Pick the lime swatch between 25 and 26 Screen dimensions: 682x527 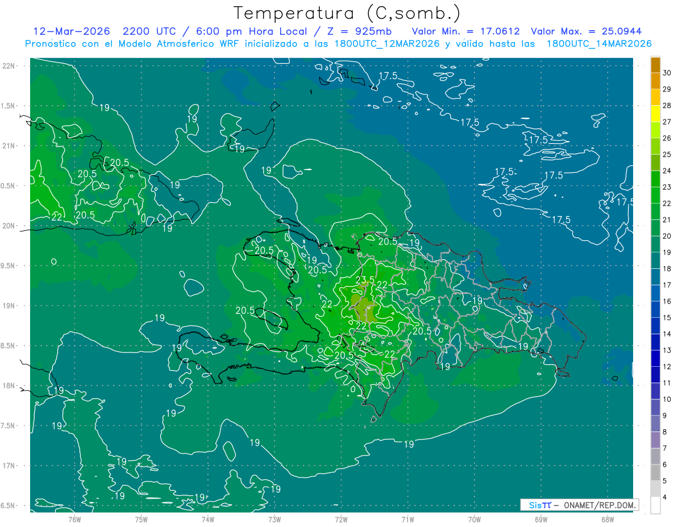point(655,146)
